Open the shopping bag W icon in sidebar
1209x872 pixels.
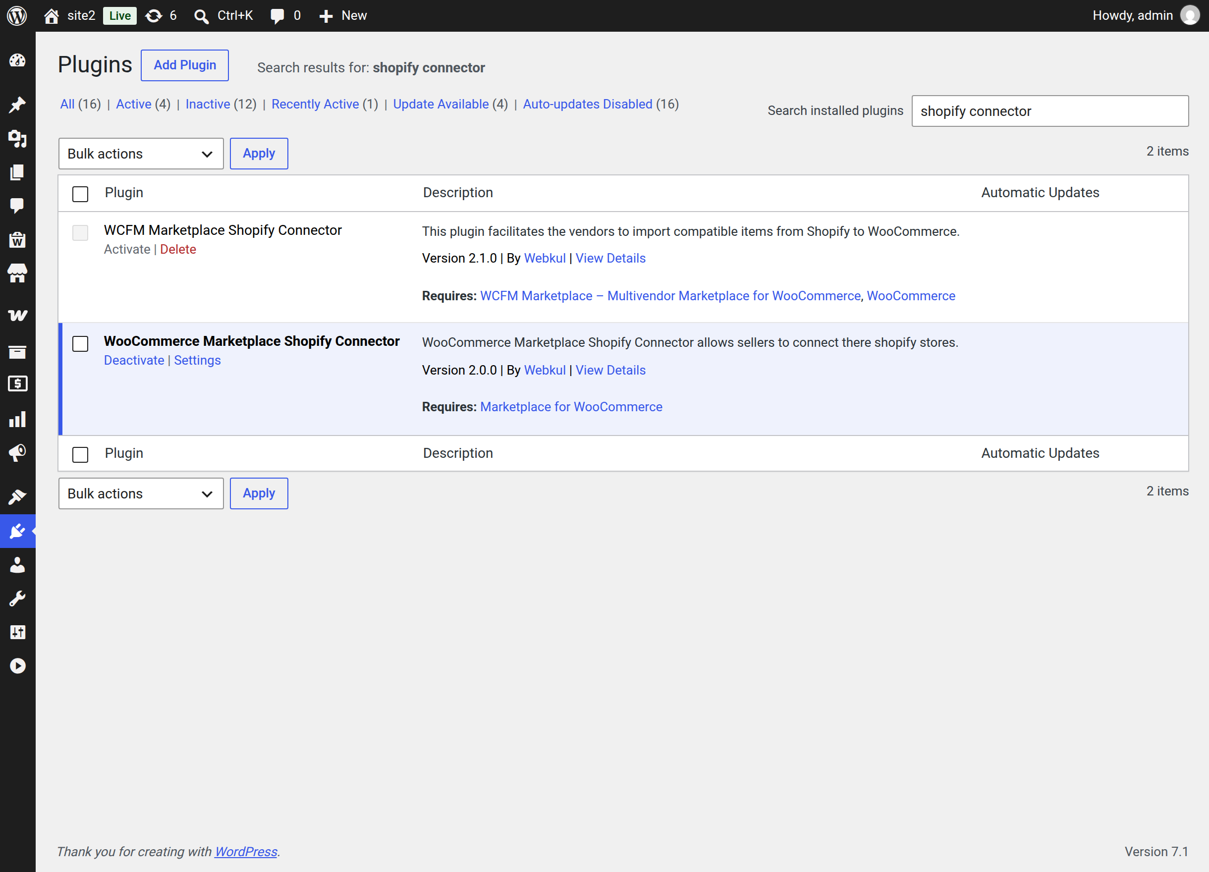point(18,239)
